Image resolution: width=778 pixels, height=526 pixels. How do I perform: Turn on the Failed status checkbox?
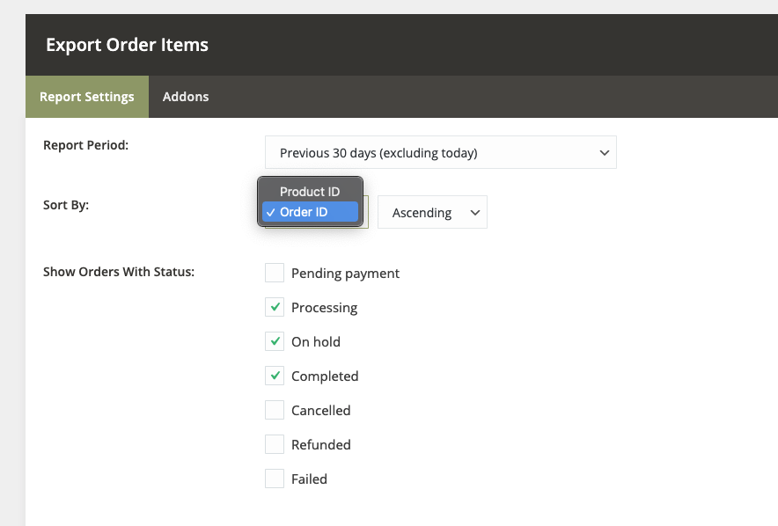275,479
